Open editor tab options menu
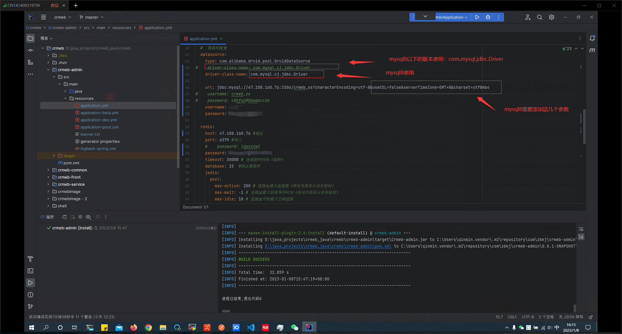 click(580, 38)
